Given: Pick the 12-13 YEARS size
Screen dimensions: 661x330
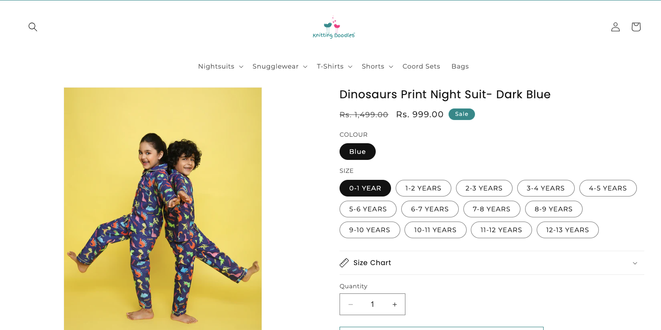Looking at the screenshot, I should tap(567, 230).
